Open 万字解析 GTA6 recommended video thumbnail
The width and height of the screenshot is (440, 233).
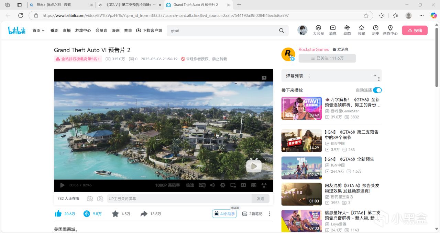[x=301, y=108]
